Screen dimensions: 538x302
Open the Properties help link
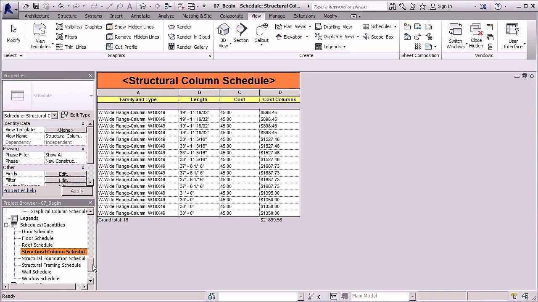pyautogui.click(x=20, y=190)
